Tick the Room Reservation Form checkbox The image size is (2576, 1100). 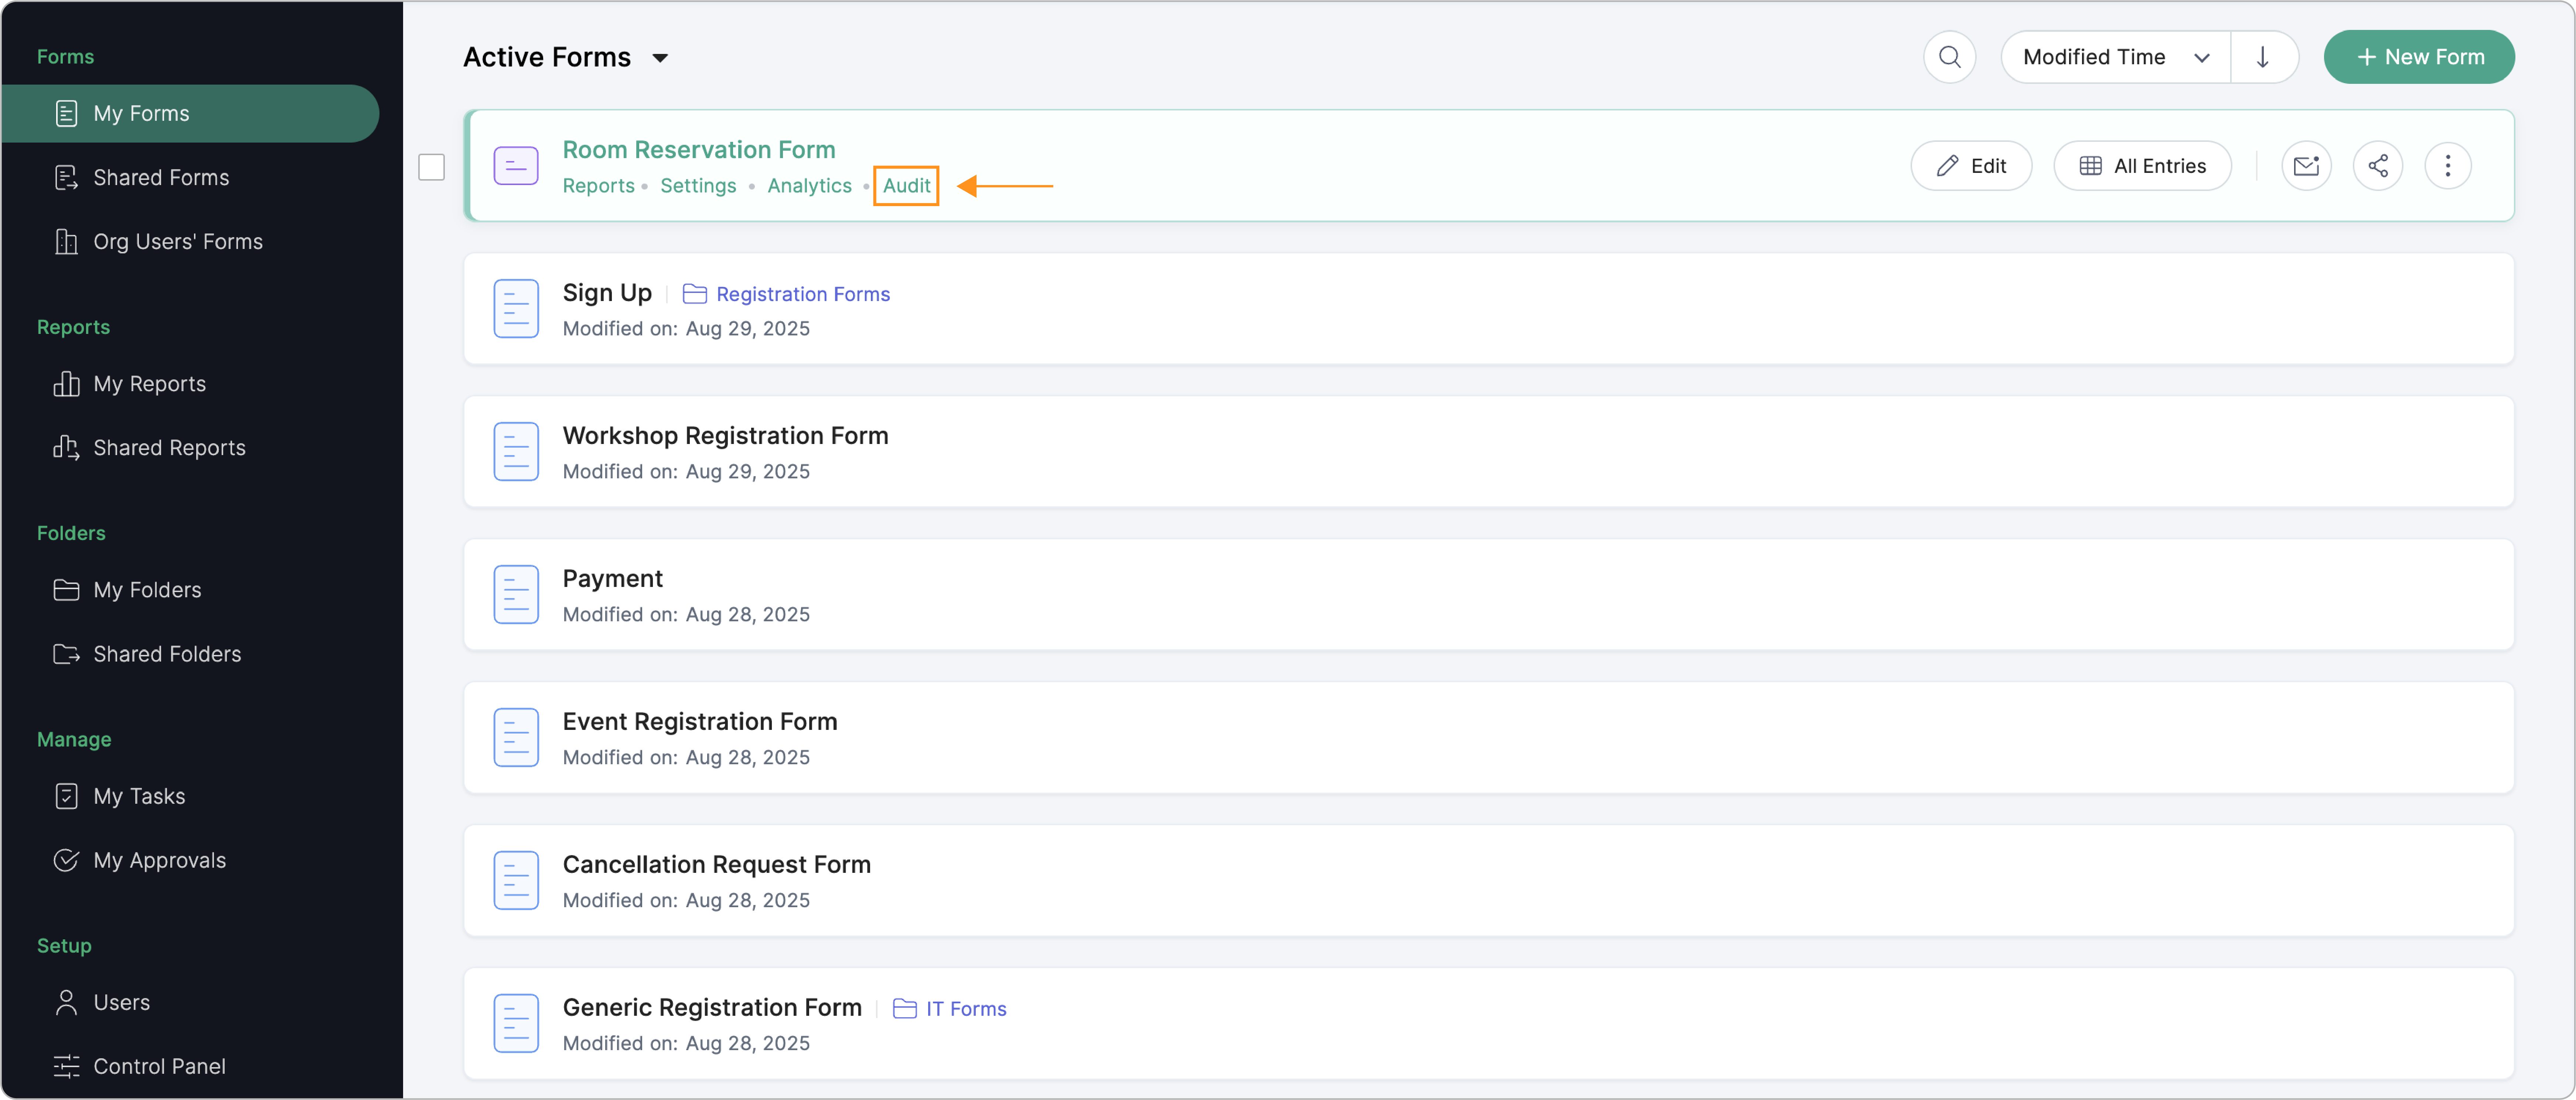[431, 167]
